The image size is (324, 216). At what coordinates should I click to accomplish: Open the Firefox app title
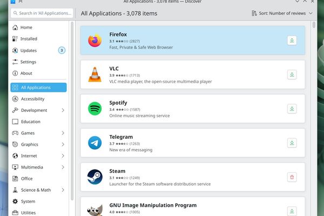[118, 35]
